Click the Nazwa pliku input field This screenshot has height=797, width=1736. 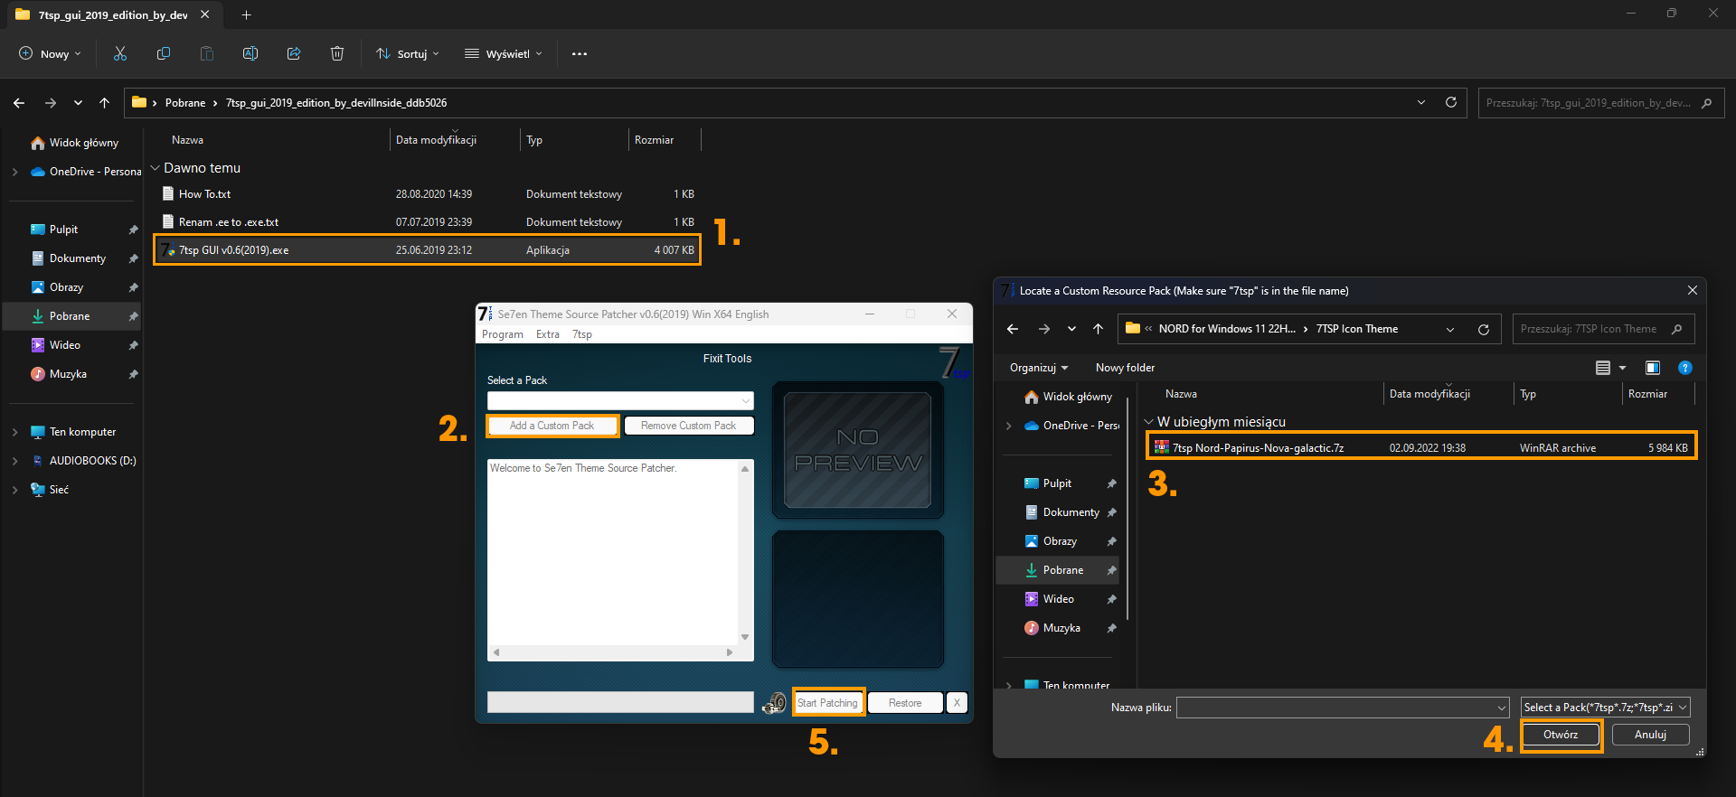point(1343,708)
